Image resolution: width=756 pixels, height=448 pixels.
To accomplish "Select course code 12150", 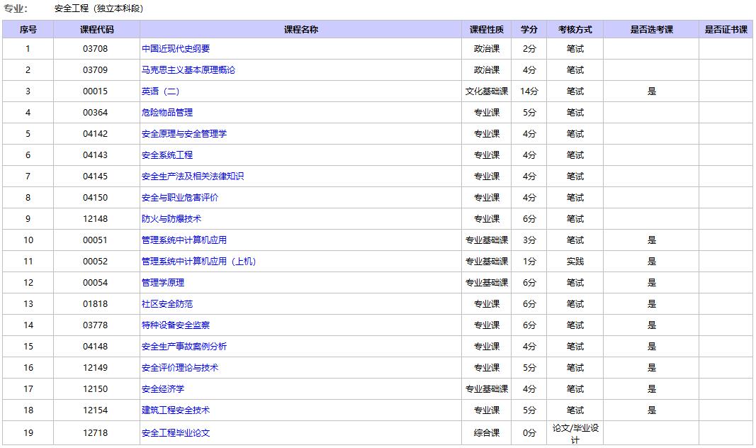I will 96,388.
